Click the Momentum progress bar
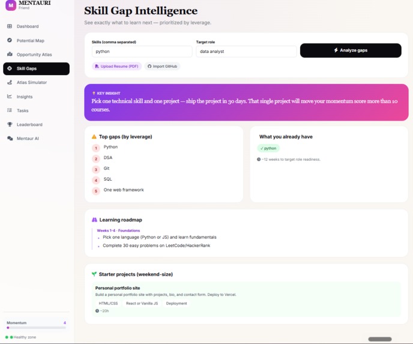Screen dimensions: 413x344 pos(37,328)
